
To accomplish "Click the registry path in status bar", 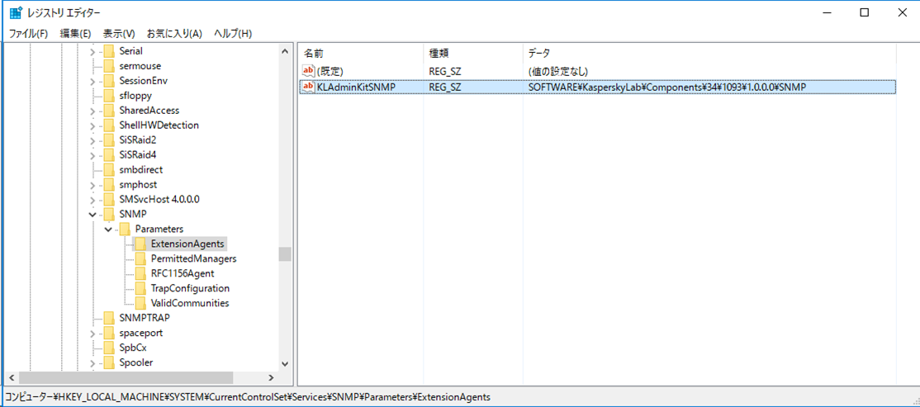I will pos(249,397).
